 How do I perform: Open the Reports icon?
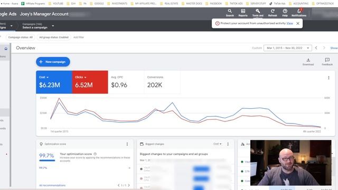[x=243, y=13]
